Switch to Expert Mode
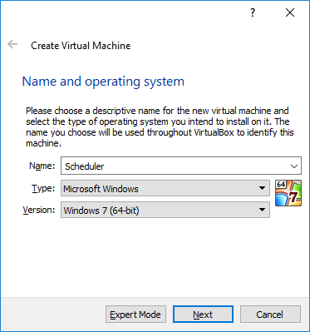 pyautogui.click(x=135, y=315)
